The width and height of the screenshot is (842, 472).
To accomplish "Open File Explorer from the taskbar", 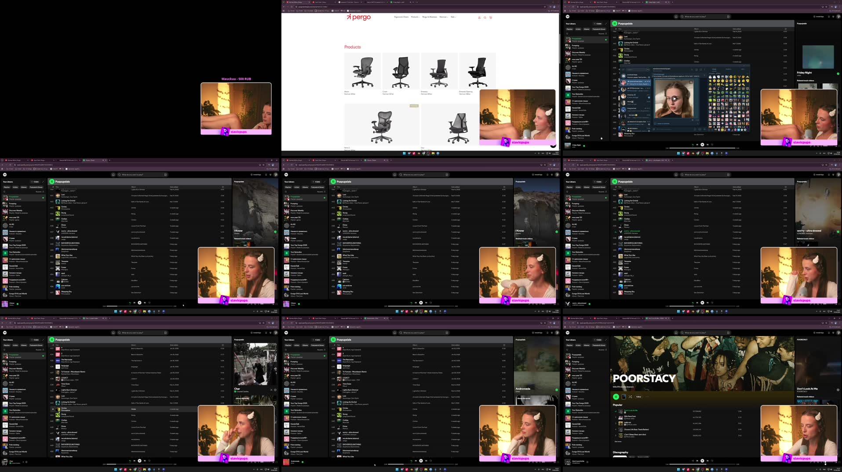I will [x=426, y=469].
